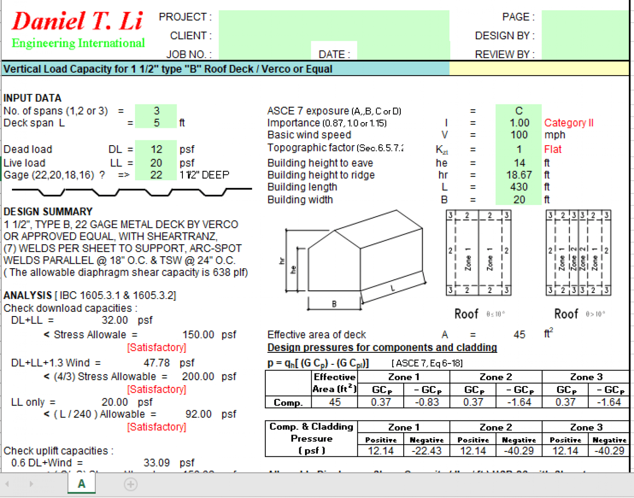Screen dimensions: 634x498
Task: Click Satisfactory under 4/3 Stress Allowable
Action: 156,389
